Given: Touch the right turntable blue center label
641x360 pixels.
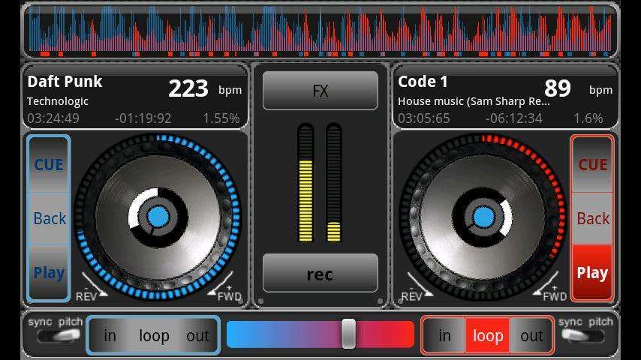Looking at the screenshot, I should point(483,217).
